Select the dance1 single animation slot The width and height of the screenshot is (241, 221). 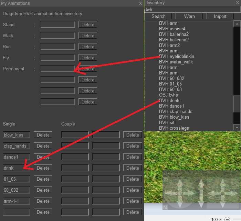click(17, 157)
